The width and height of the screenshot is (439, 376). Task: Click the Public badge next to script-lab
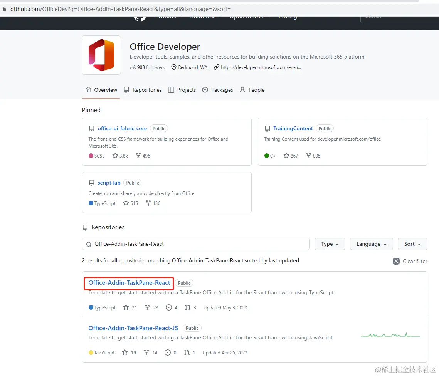(133, 183)
